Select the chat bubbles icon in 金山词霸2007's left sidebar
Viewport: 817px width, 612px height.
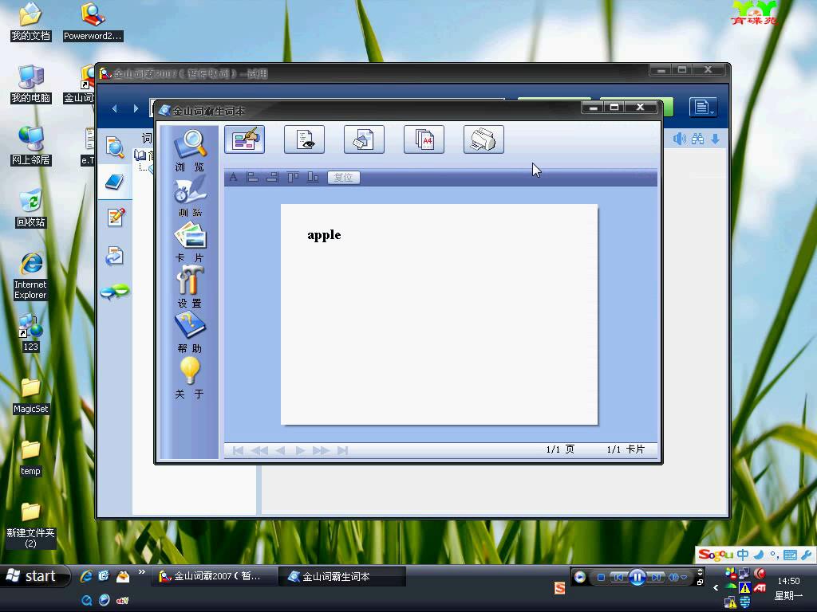click(115, 292)
